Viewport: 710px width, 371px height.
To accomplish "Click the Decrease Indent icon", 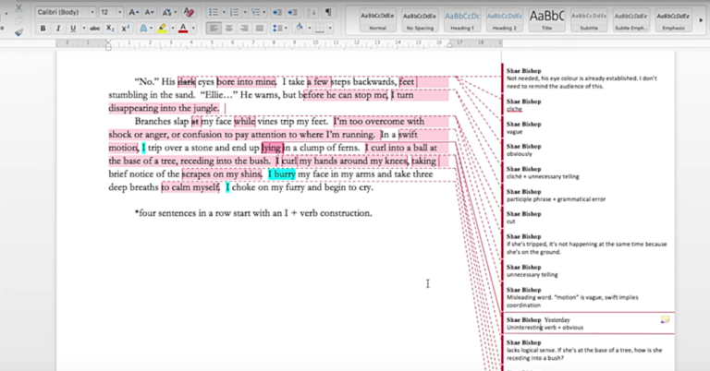I will (x=276, y=12).
